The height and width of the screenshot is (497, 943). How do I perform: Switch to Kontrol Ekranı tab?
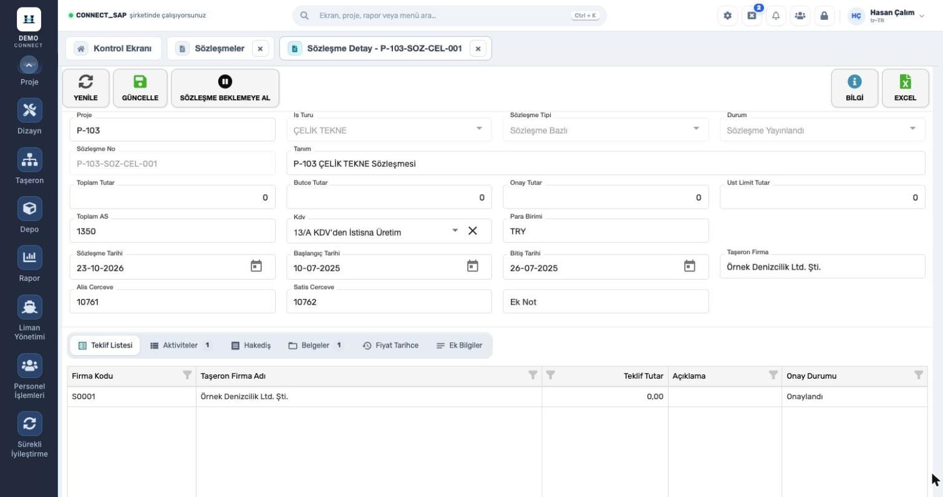(114, 49)
